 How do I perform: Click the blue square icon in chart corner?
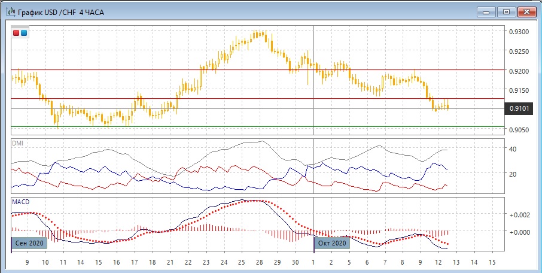tap(23, 33)
